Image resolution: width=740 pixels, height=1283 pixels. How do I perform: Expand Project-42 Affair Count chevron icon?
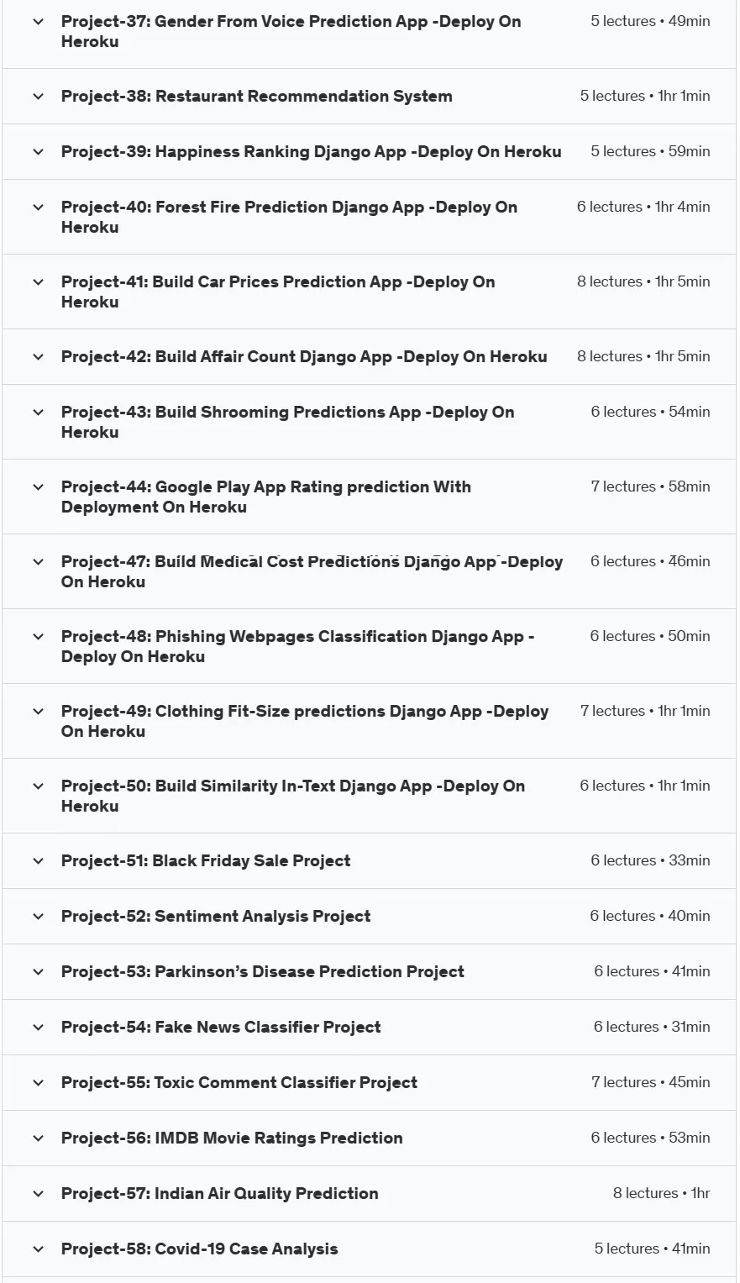[38, 357]
